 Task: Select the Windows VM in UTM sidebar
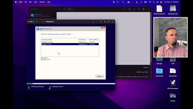[x=43, y=15]
